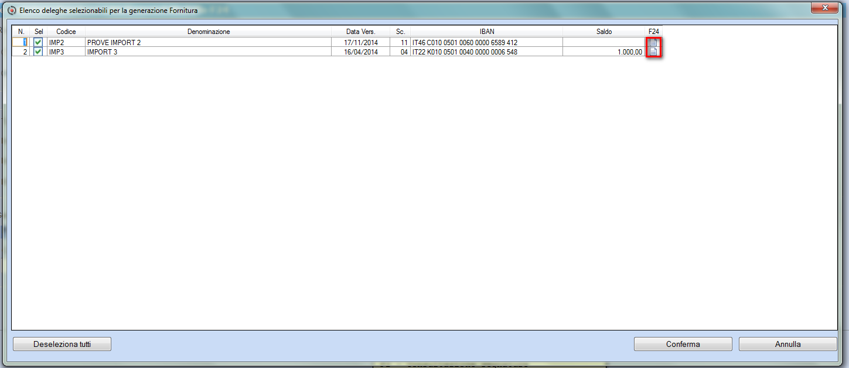Screen dimensions: 849x368
Task: Uncheck the Sel checkbox for IMP2
Action: pos(38,43)
